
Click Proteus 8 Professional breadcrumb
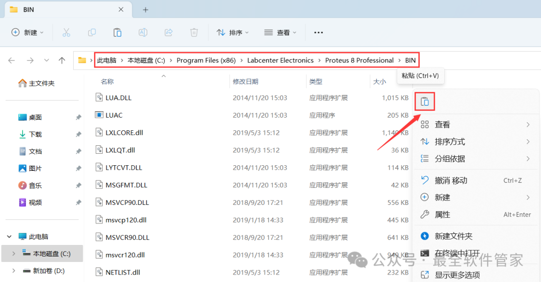coord(359,61)
